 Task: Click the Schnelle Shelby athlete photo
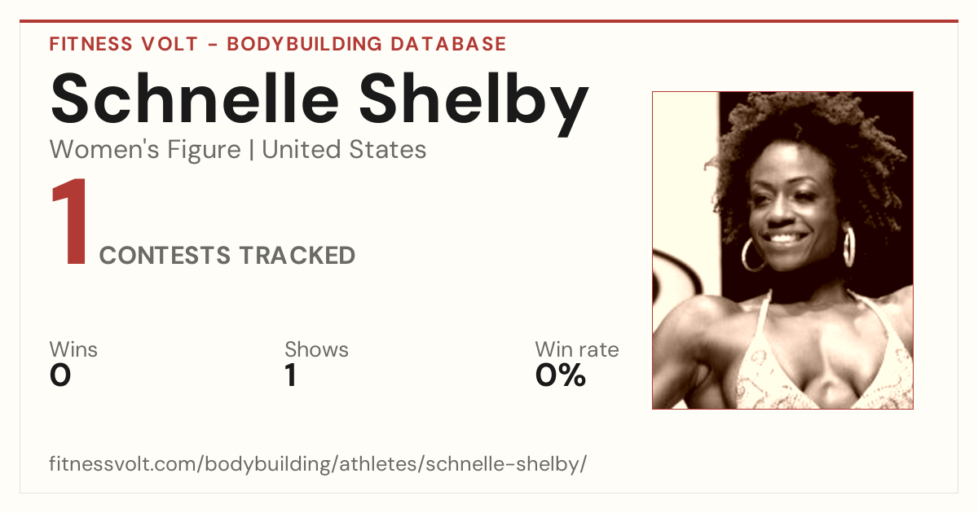pyautogui.click(x=782, y=250)
